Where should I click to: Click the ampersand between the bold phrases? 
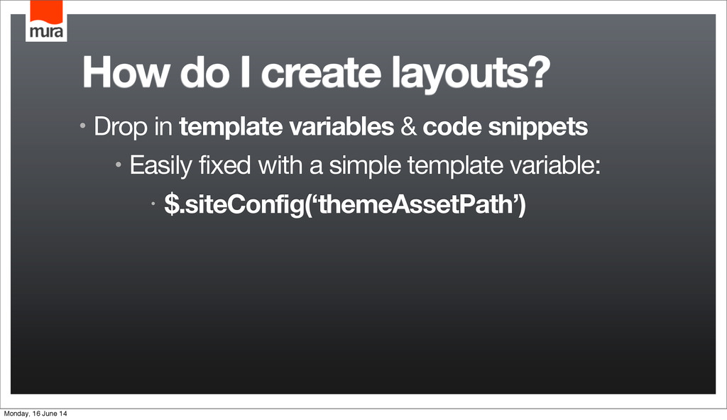(x=408, y=126)
